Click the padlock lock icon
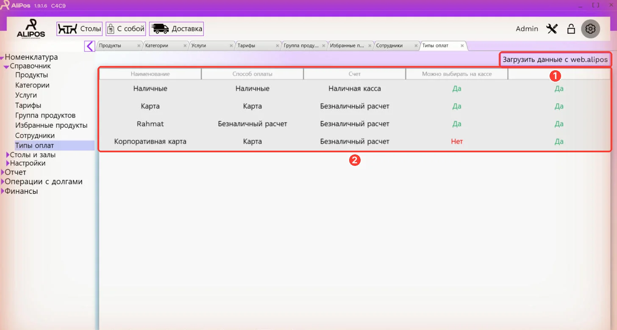617x330 pixels. point(571,29)
